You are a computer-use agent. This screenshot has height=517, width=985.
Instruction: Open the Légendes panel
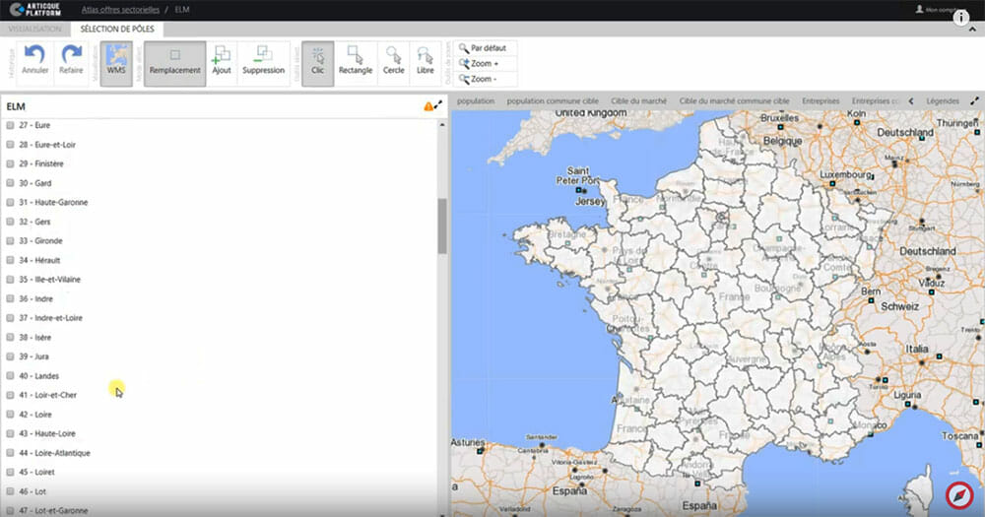pyautogui.click(x=943, y=100)
